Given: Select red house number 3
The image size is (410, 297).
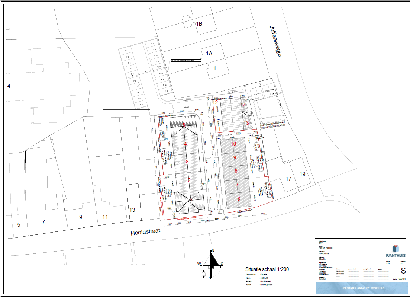Looking at the screenshot, I should click(x=187, y=162).
